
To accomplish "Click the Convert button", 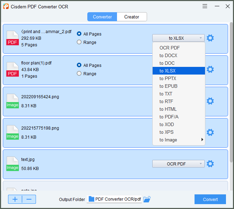I will [x=210, y=199].
